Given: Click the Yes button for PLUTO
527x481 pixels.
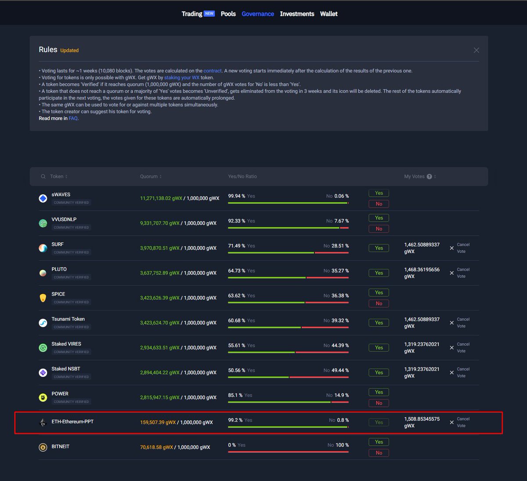Looking at the screenshot, I should pos(379,273).
